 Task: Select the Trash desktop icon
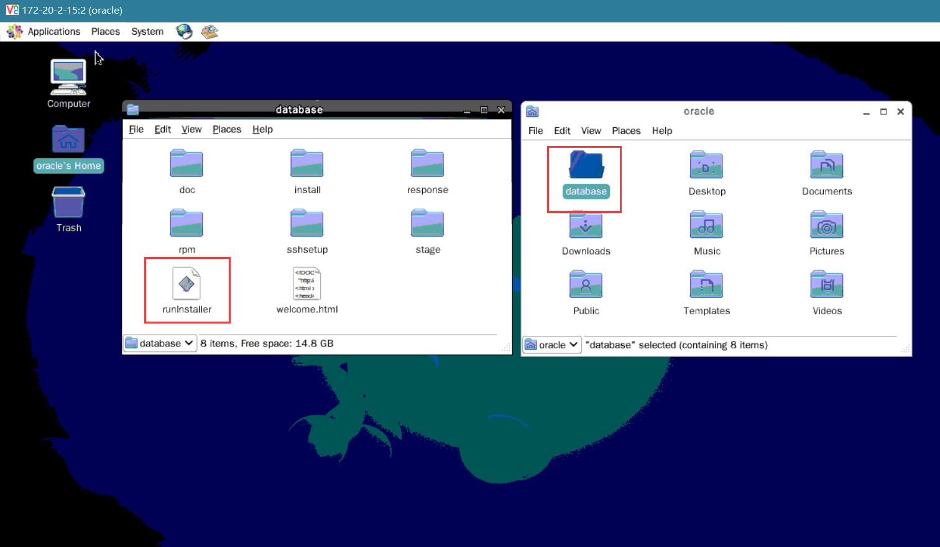point(68,201)
